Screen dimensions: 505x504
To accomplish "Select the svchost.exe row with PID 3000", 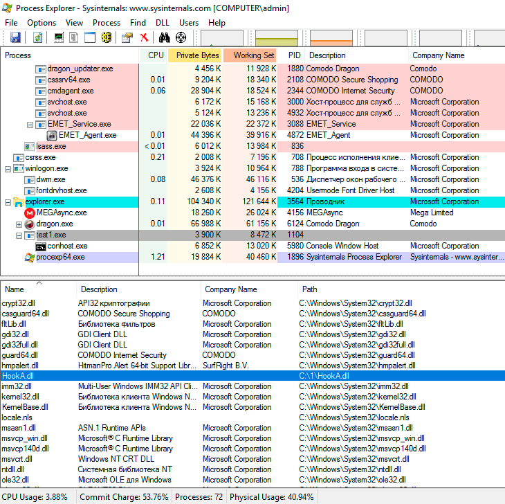I will [x=252, y=102].
